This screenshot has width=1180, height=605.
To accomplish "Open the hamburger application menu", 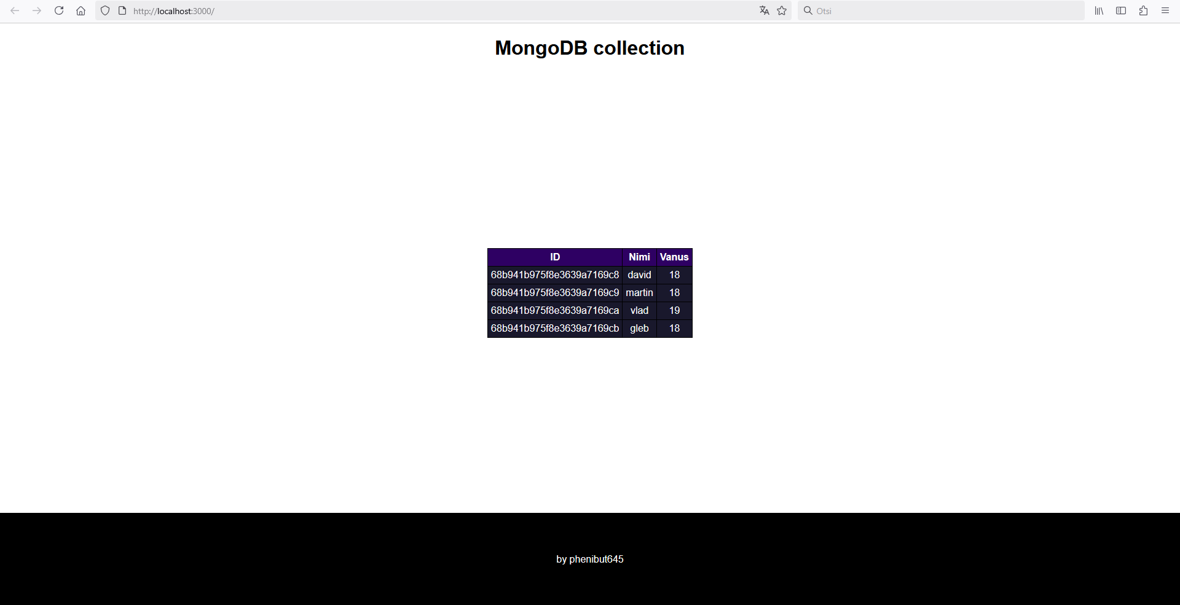I will (x=1165, y=11).
